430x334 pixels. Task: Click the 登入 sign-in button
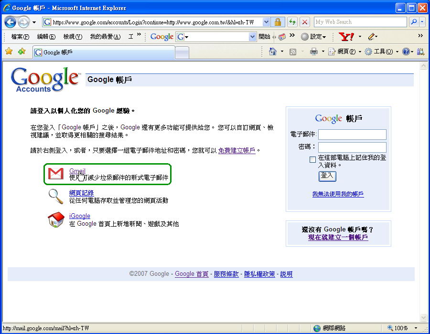(327, 176)
